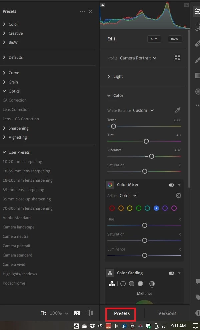The width and height of the screenshot is (200, 330).
Task: Select the magenta color in Color Mixer
Action: (174, 208)
